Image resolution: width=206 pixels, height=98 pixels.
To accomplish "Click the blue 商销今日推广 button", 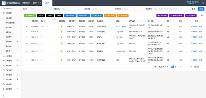I will pyautogui.click(x=84, y=16).
